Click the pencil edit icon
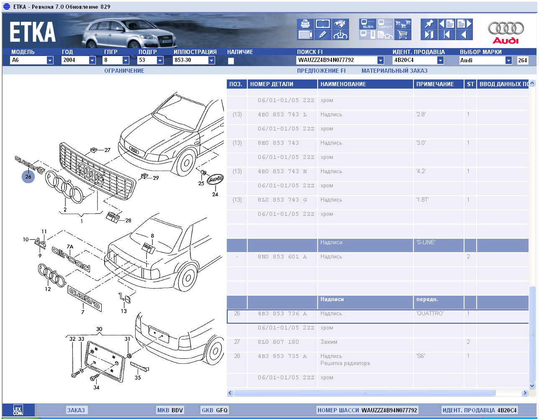This screenshot has height=419, width=539. click(x=323, y=35)
